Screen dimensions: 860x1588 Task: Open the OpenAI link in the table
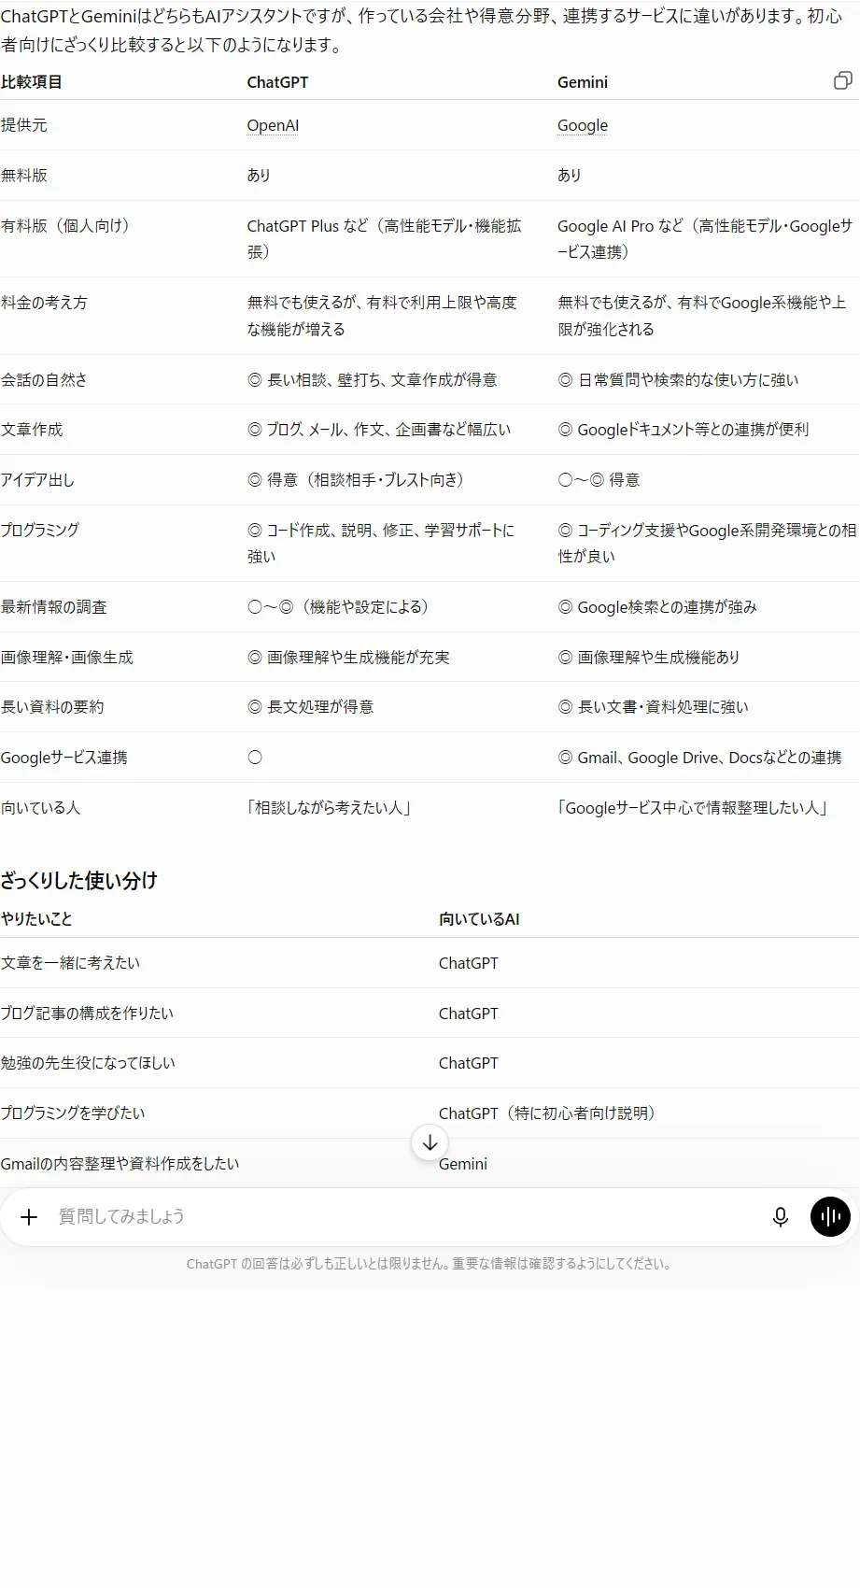[x=273, y=125]
